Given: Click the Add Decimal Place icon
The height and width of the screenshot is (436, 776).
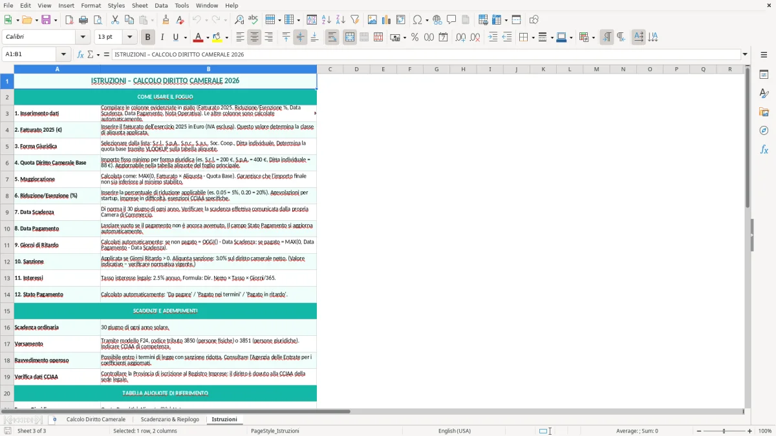Looking at the screenshot, I should pos(460,37).
